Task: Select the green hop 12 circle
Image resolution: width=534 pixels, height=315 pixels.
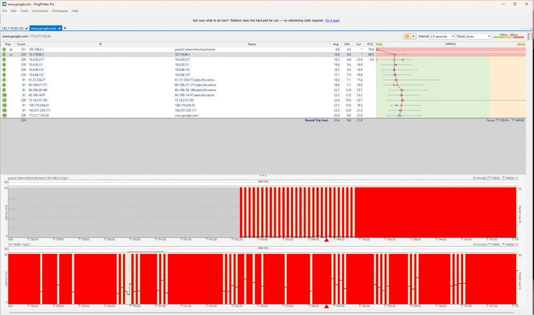Action: coord(4,105)
